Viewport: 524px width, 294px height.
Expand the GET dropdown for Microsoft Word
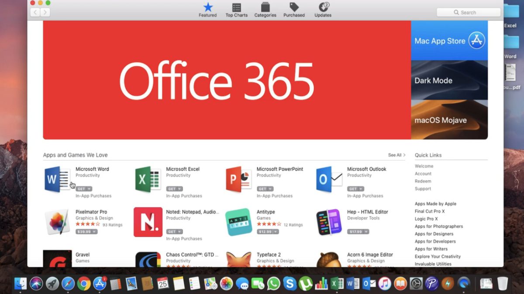89,189
